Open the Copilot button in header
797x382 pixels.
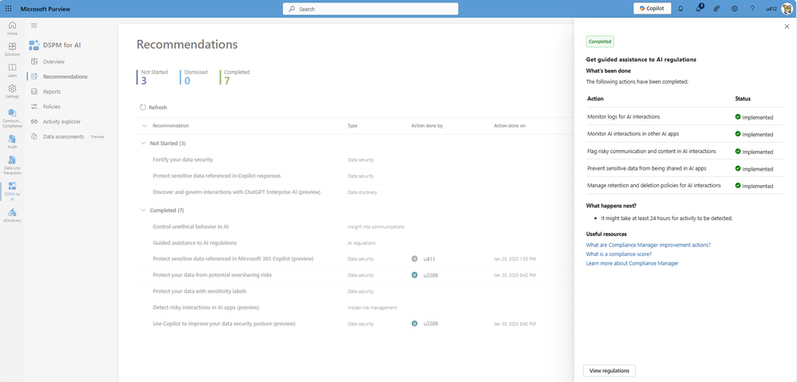pyautogui.click(x=652, y=9)
